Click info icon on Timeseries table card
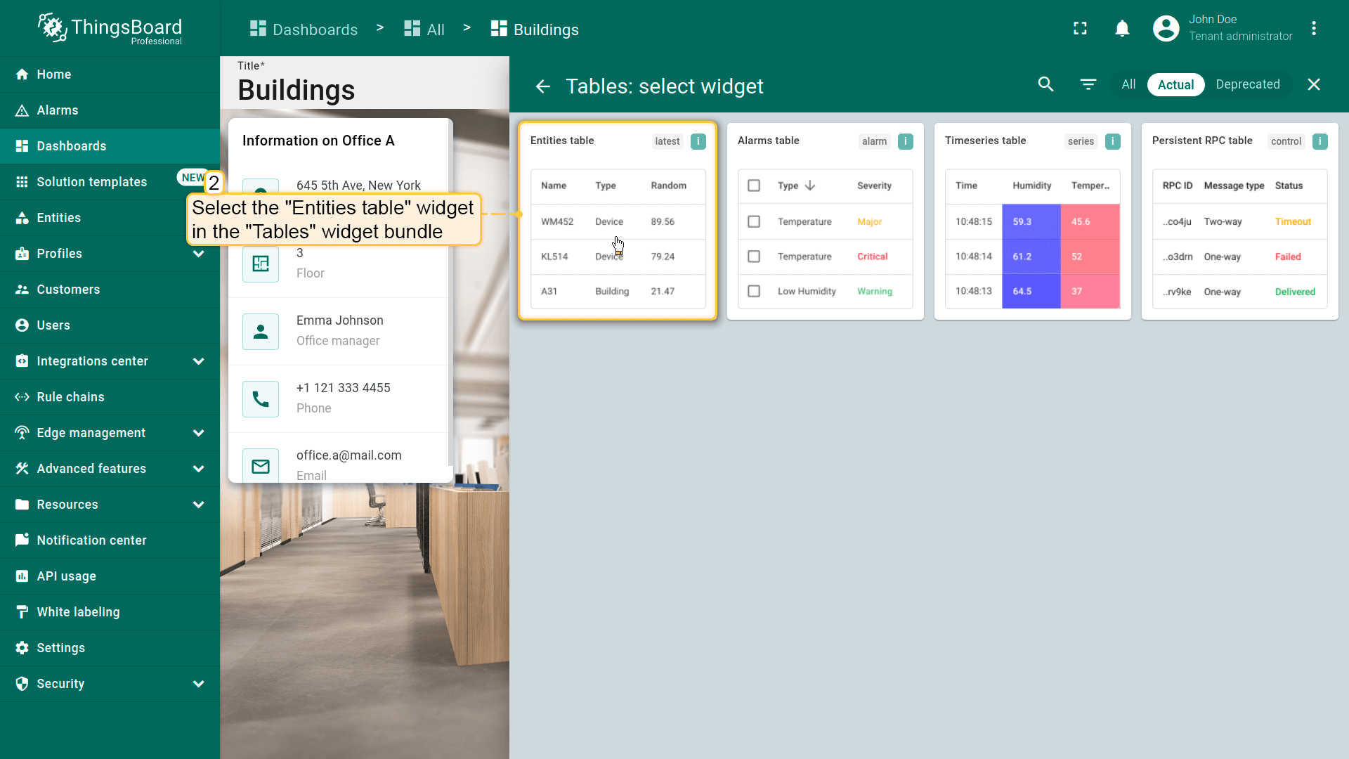The height and width of the screenshot is (759, 1349). [x=1112, y=141]
